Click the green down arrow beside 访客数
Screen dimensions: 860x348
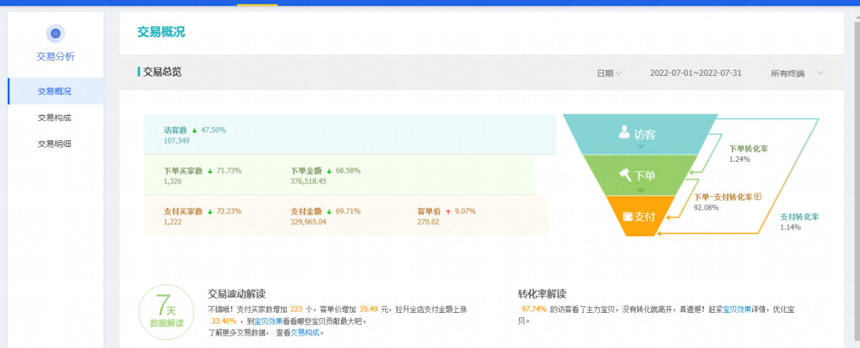coord(194,130)
